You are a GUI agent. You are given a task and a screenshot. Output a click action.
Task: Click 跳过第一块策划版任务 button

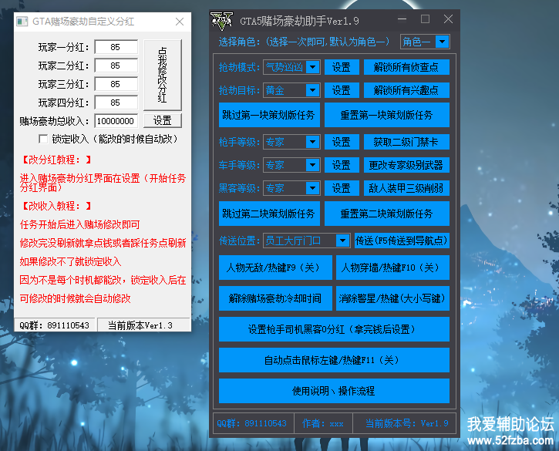pyautogui.click(x=269, y=115)
